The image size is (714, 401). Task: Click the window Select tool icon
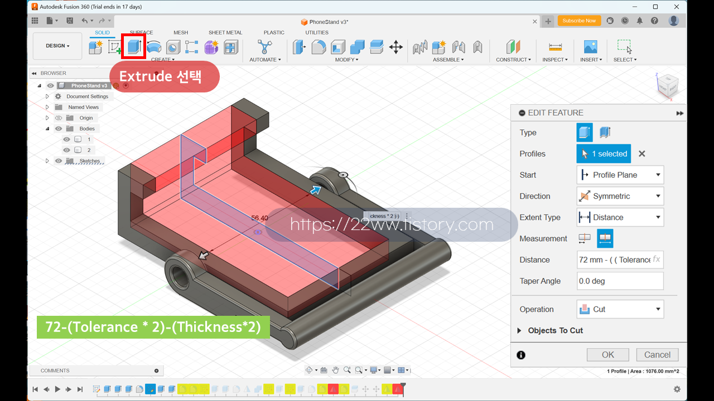click(625, 47)
